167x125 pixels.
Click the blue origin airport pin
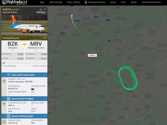tap(72, 16)
